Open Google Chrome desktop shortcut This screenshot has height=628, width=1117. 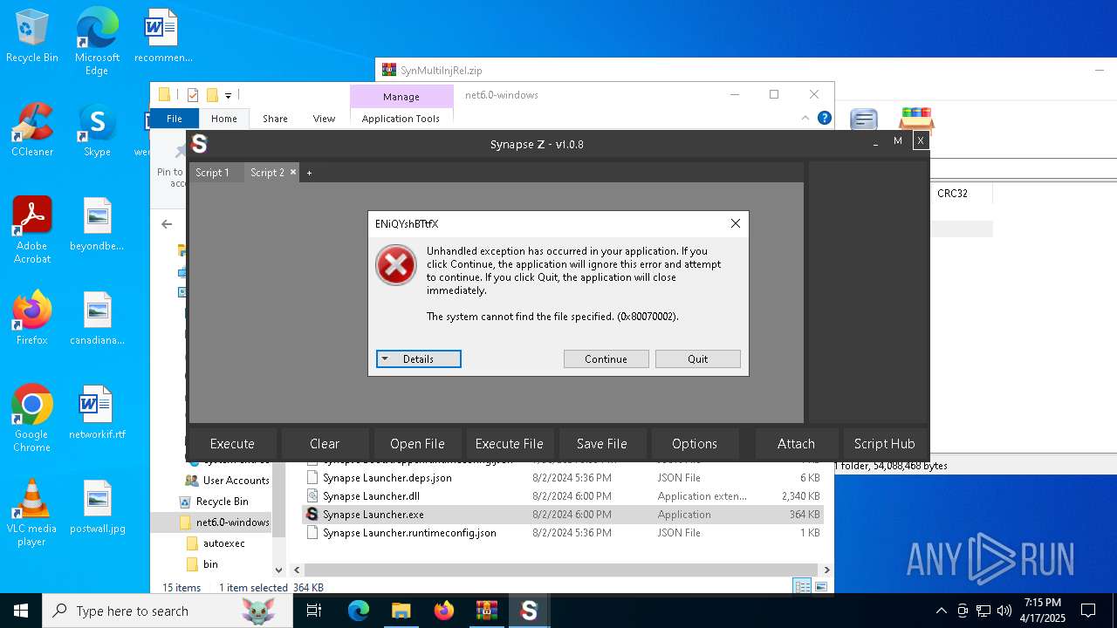point(32,419)
